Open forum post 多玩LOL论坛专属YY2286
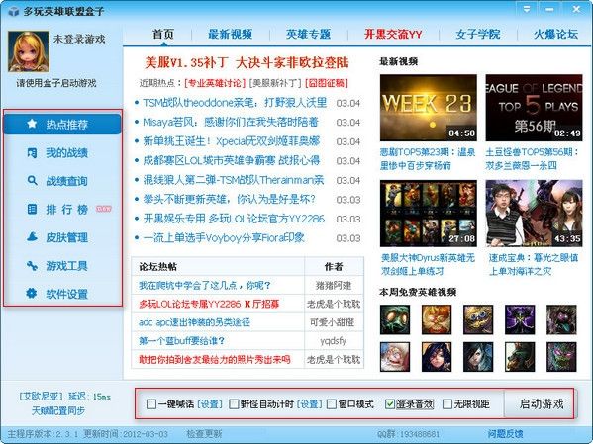 [209, 304]
